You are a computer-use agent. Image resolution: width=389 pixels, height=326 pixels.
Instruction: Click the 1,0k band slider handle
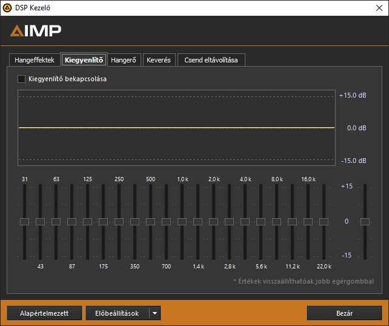[x=182, y=222]
